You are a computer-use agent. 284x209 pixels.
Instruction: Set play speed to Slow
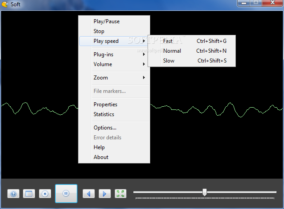(x=192, y=61)
